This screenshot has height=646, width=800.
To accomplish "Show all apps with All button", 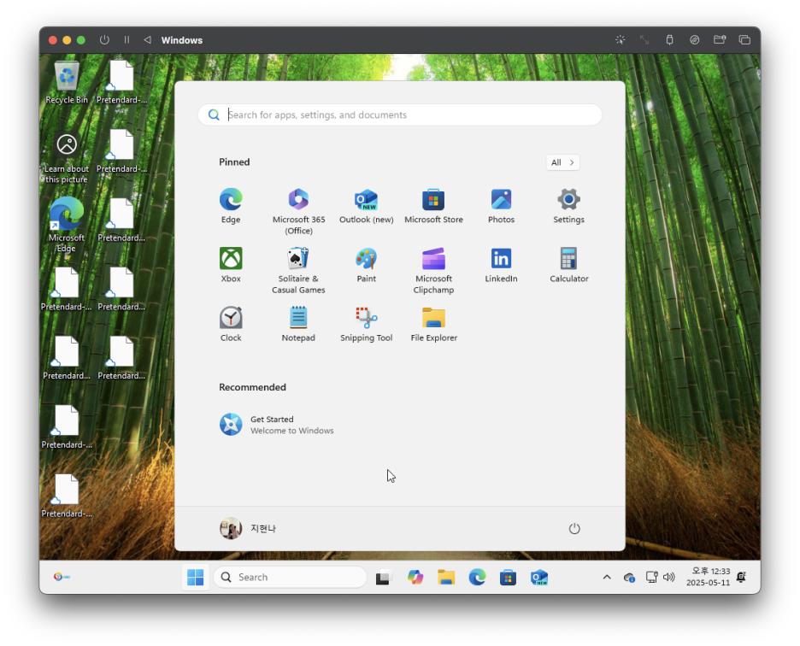I will pyautogui.click(x=562, y=162).
